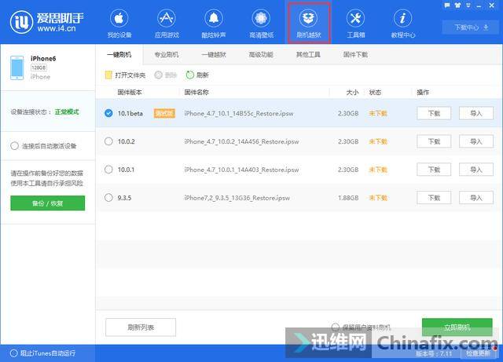Click the skin shirt icon in title bar
Screen dimensions: 503x362
457,5
